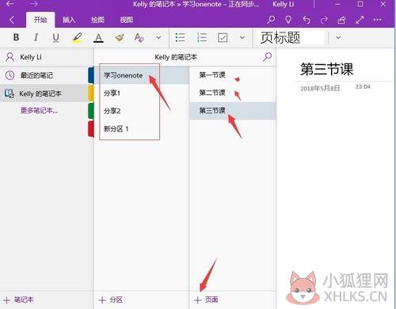The width and height of the screenshot is (396, 309).
Task: Share the notebook
Action: tap(341, 20)
